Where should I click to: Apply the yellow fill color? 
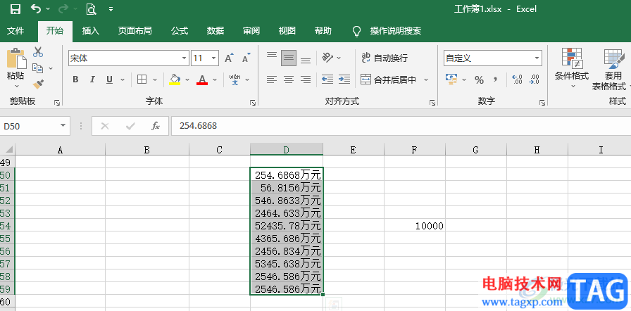(175, 80)
